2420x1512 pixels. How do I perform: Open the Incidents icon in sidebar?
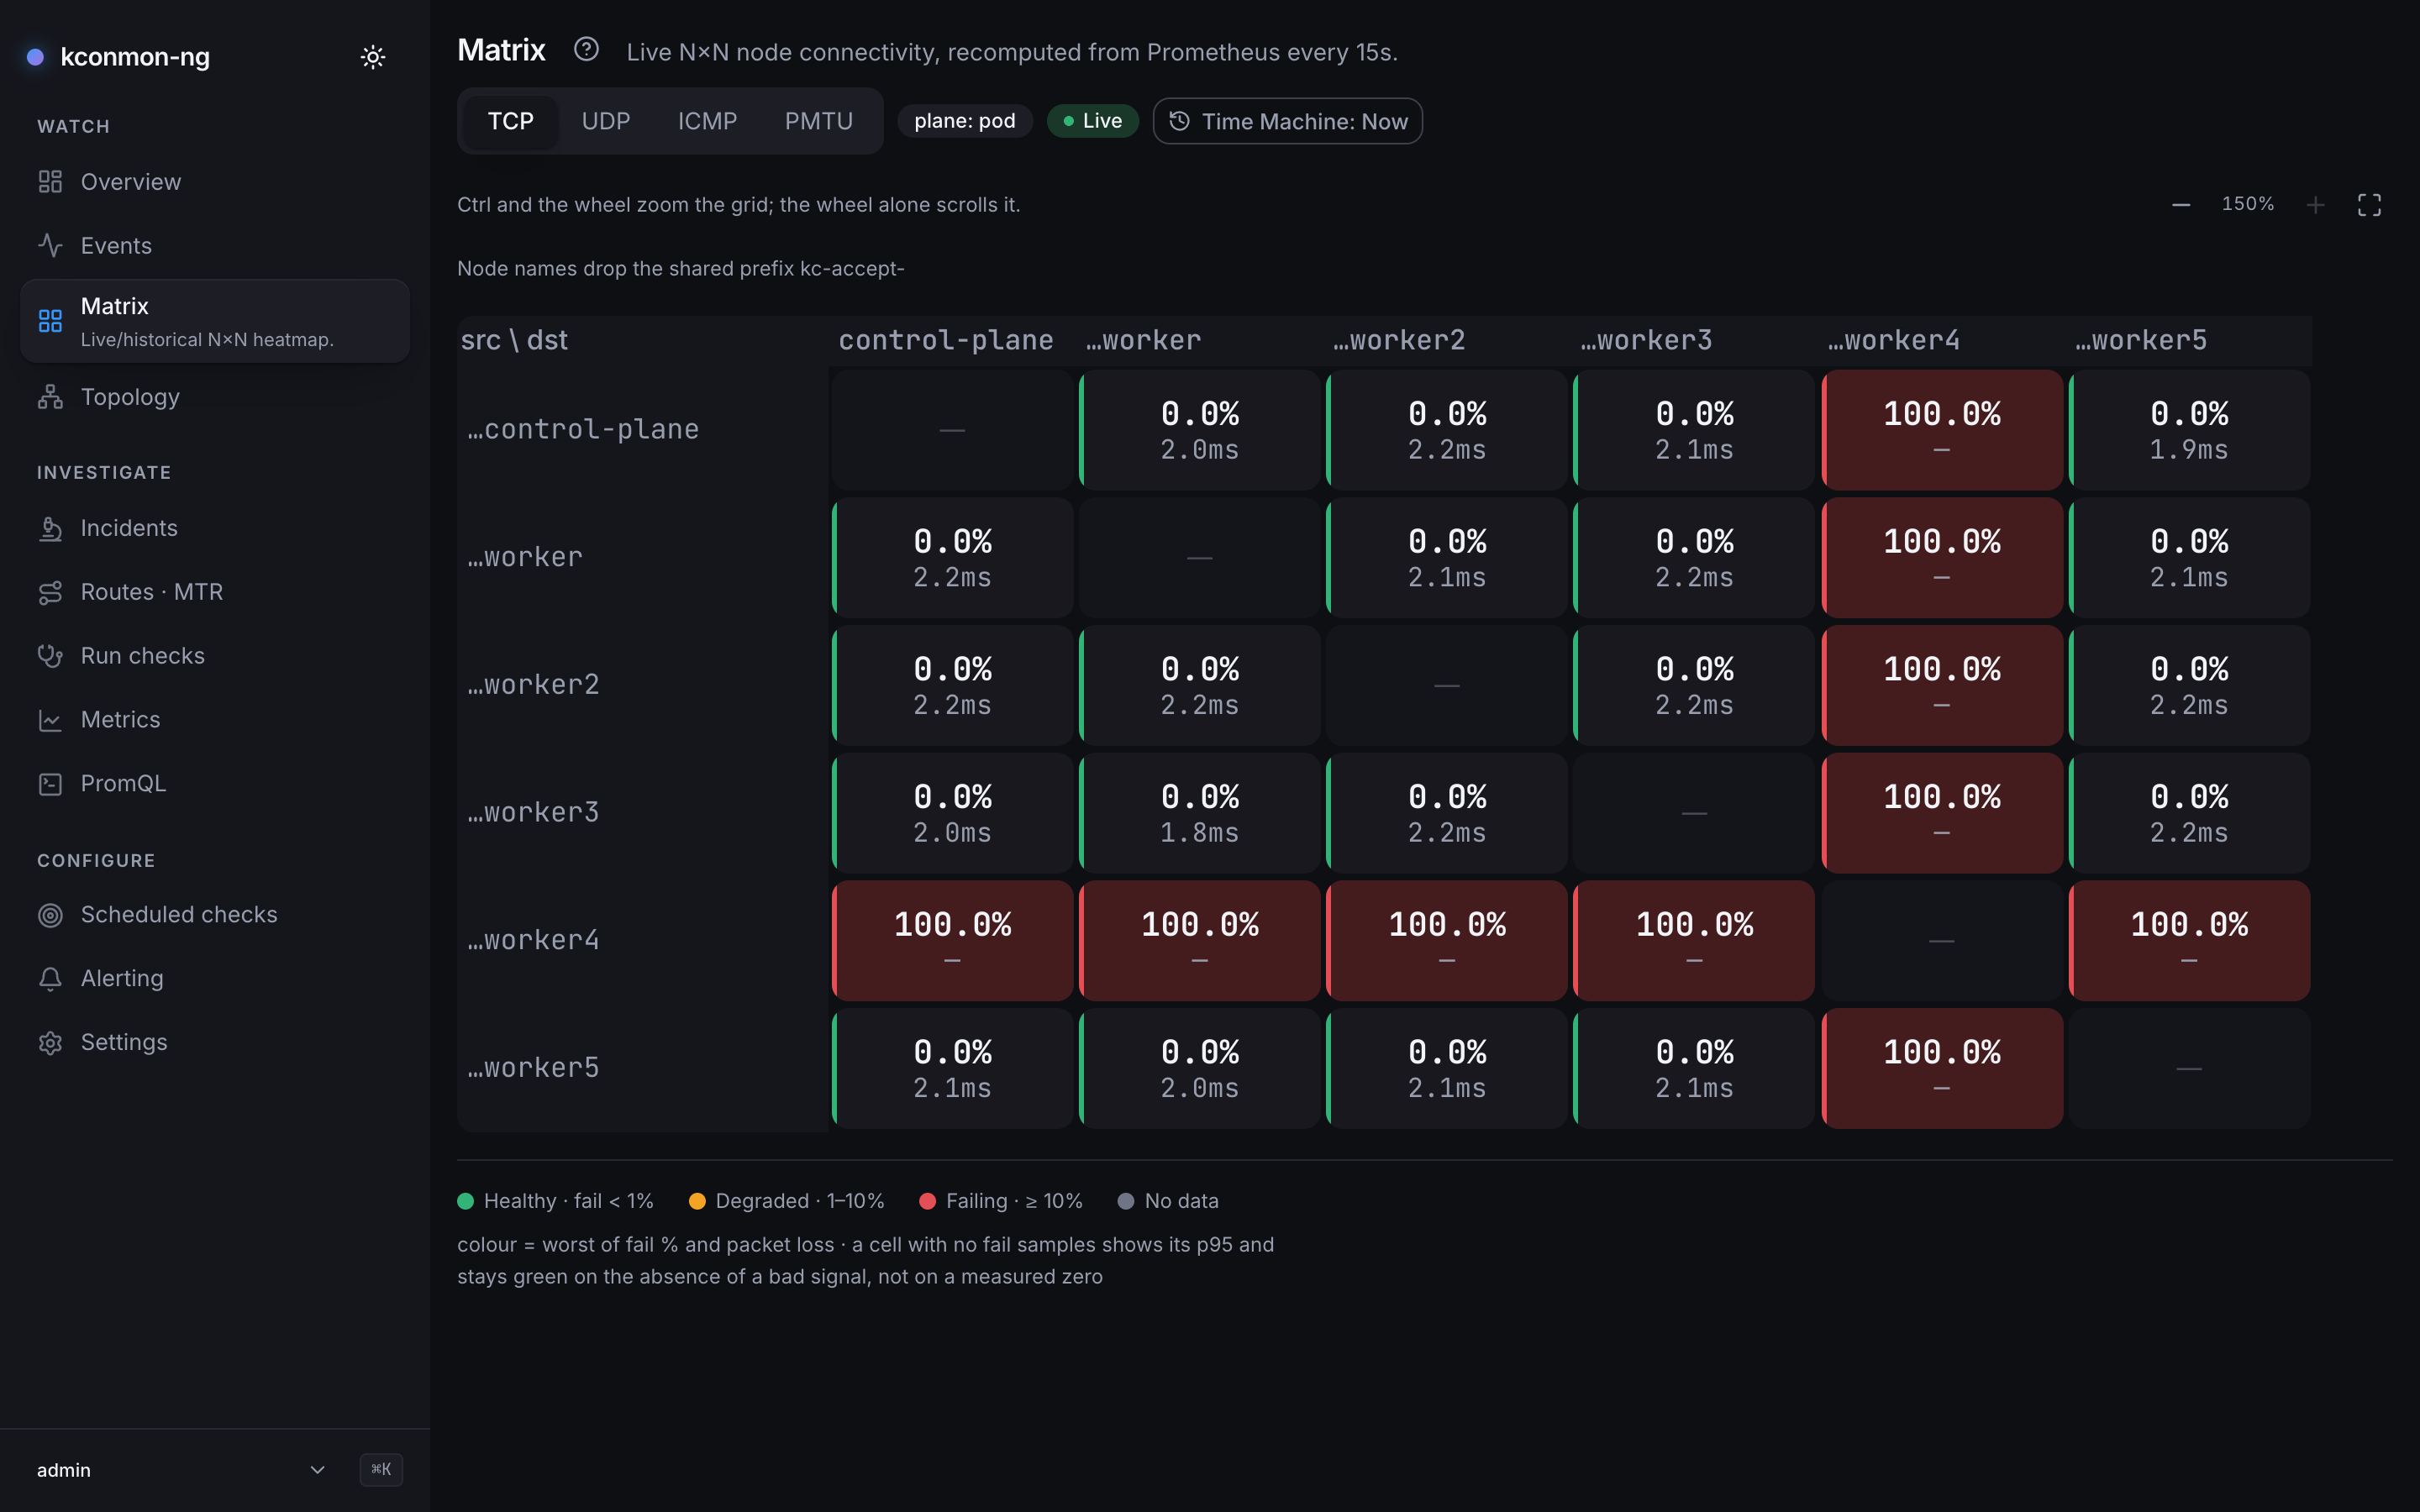[50, 528]
